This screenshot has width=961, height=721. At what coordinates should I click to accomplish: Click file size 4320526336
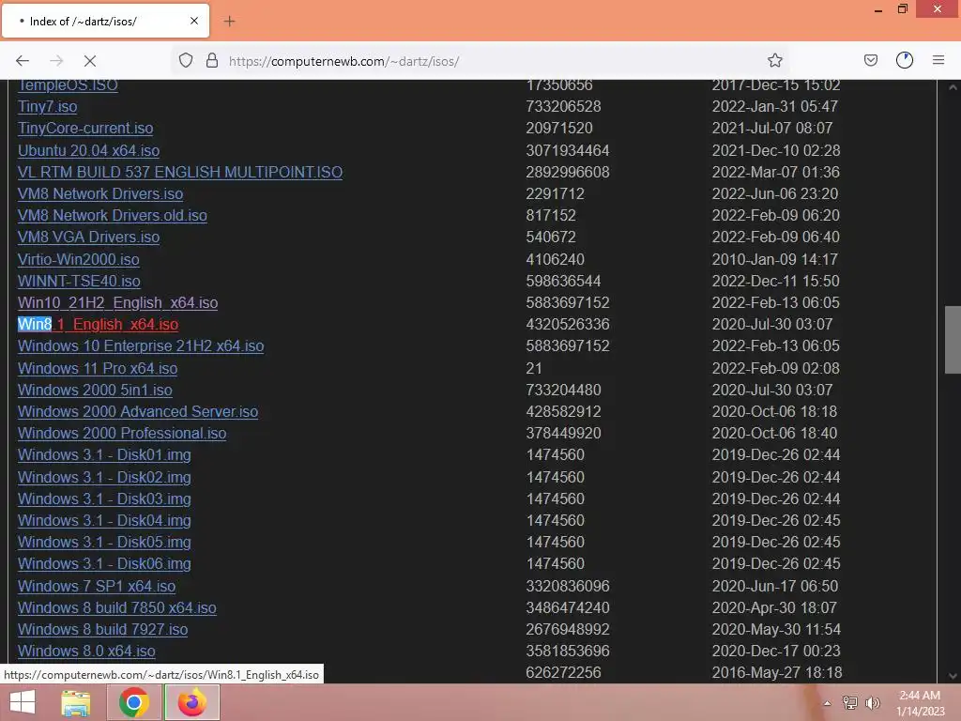click(x=568, y=324)
